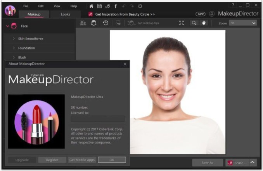Viewport: 263px width, 171px height.
Task: Open the settings gear icon
Action: [140, 6]
